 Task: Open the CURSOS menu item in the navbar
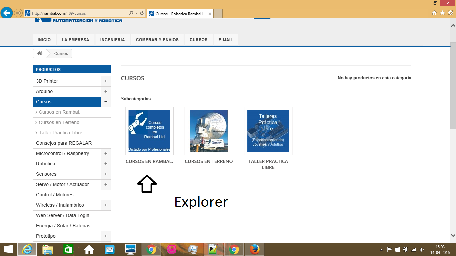pyautogui.click(x=199, y=40)
